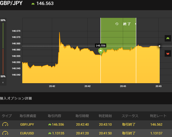Click the green portion of sentiment bar

(3, 36)
